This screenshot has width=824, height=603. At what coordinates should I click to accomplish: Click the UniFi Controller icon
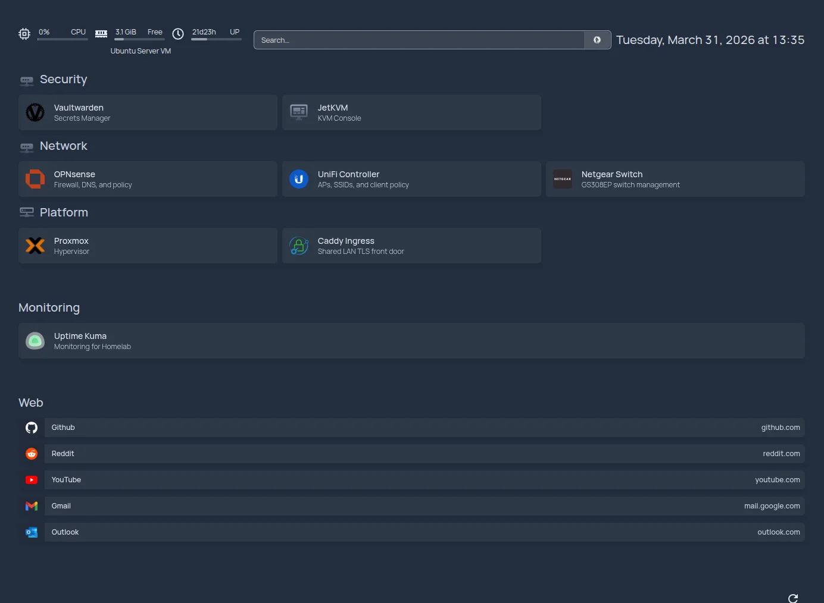tap(298, 179)
